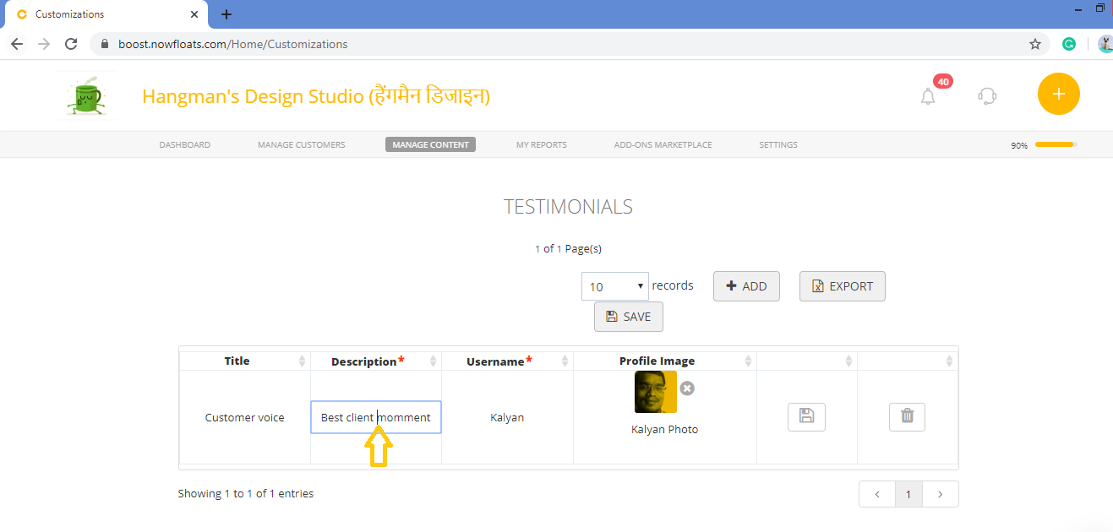Click the ADD button
Image resolution: width=1113 pixels, height=532 pixels.
coord(746,286)
